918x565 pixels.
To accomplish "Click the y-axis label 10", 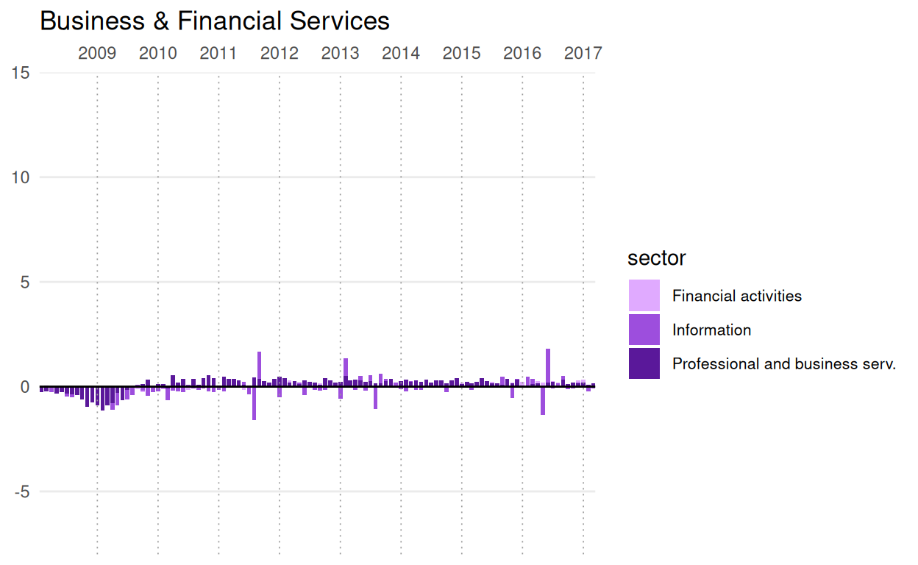I will [x=21, y=177].
